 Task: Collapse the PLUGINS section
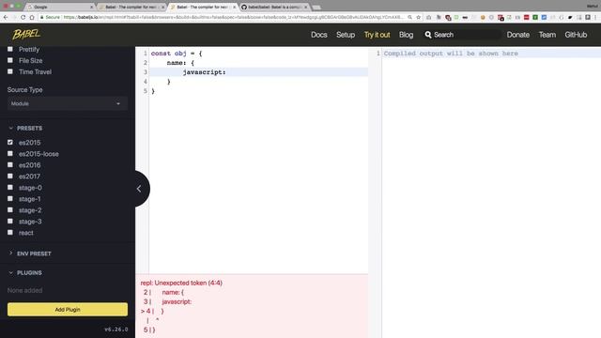pos(25,272)
